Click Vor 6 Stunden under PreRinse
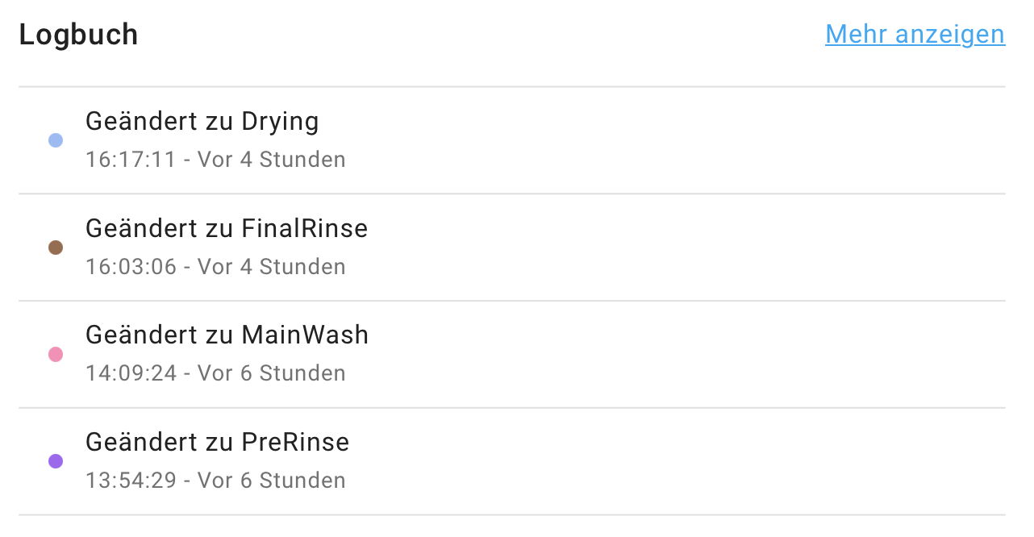The width and height of the screenshot is (1034, 537). [x=272, y=481]
